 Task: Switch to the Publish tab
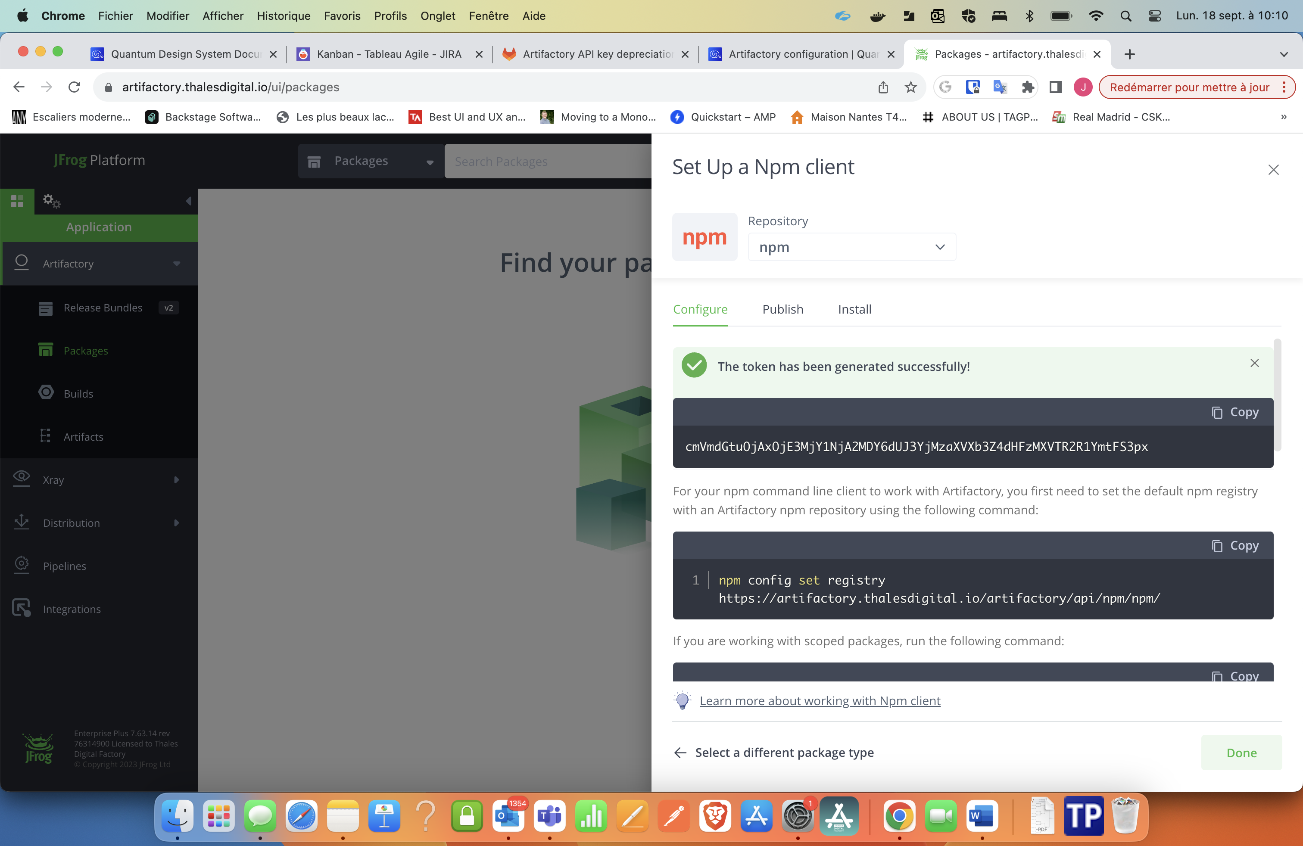pos(782,309)
